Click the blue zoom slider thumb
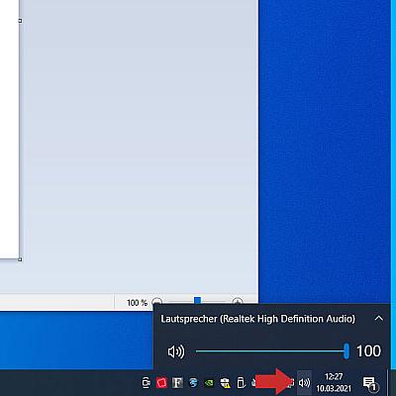Viewport: 396px width, 396px height. click(x=197, y=301)
